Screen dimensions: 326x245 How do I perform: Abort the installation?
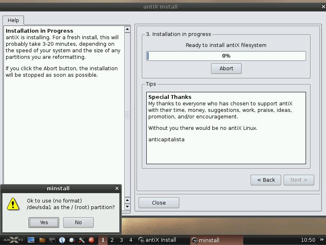click(226, 69)
